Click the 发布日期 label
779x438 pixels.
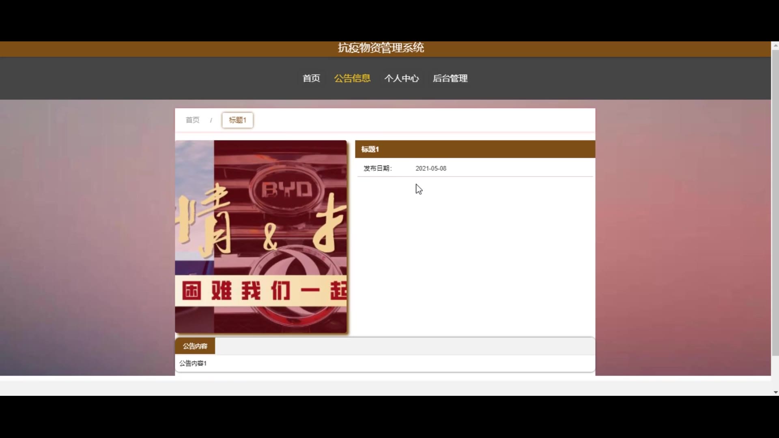378,168
